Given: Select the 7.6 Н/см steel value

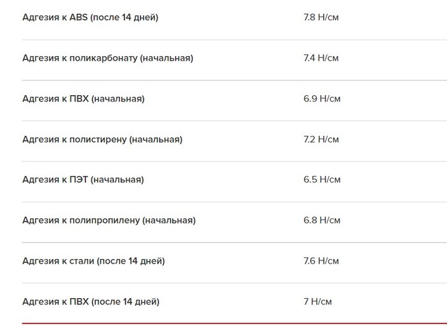Looking at the screenshot, I should (321, 261).
